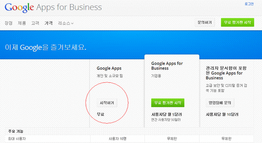Click the 무료 price label
Viewport: 262px width, 143px height.
pos(101,115)
